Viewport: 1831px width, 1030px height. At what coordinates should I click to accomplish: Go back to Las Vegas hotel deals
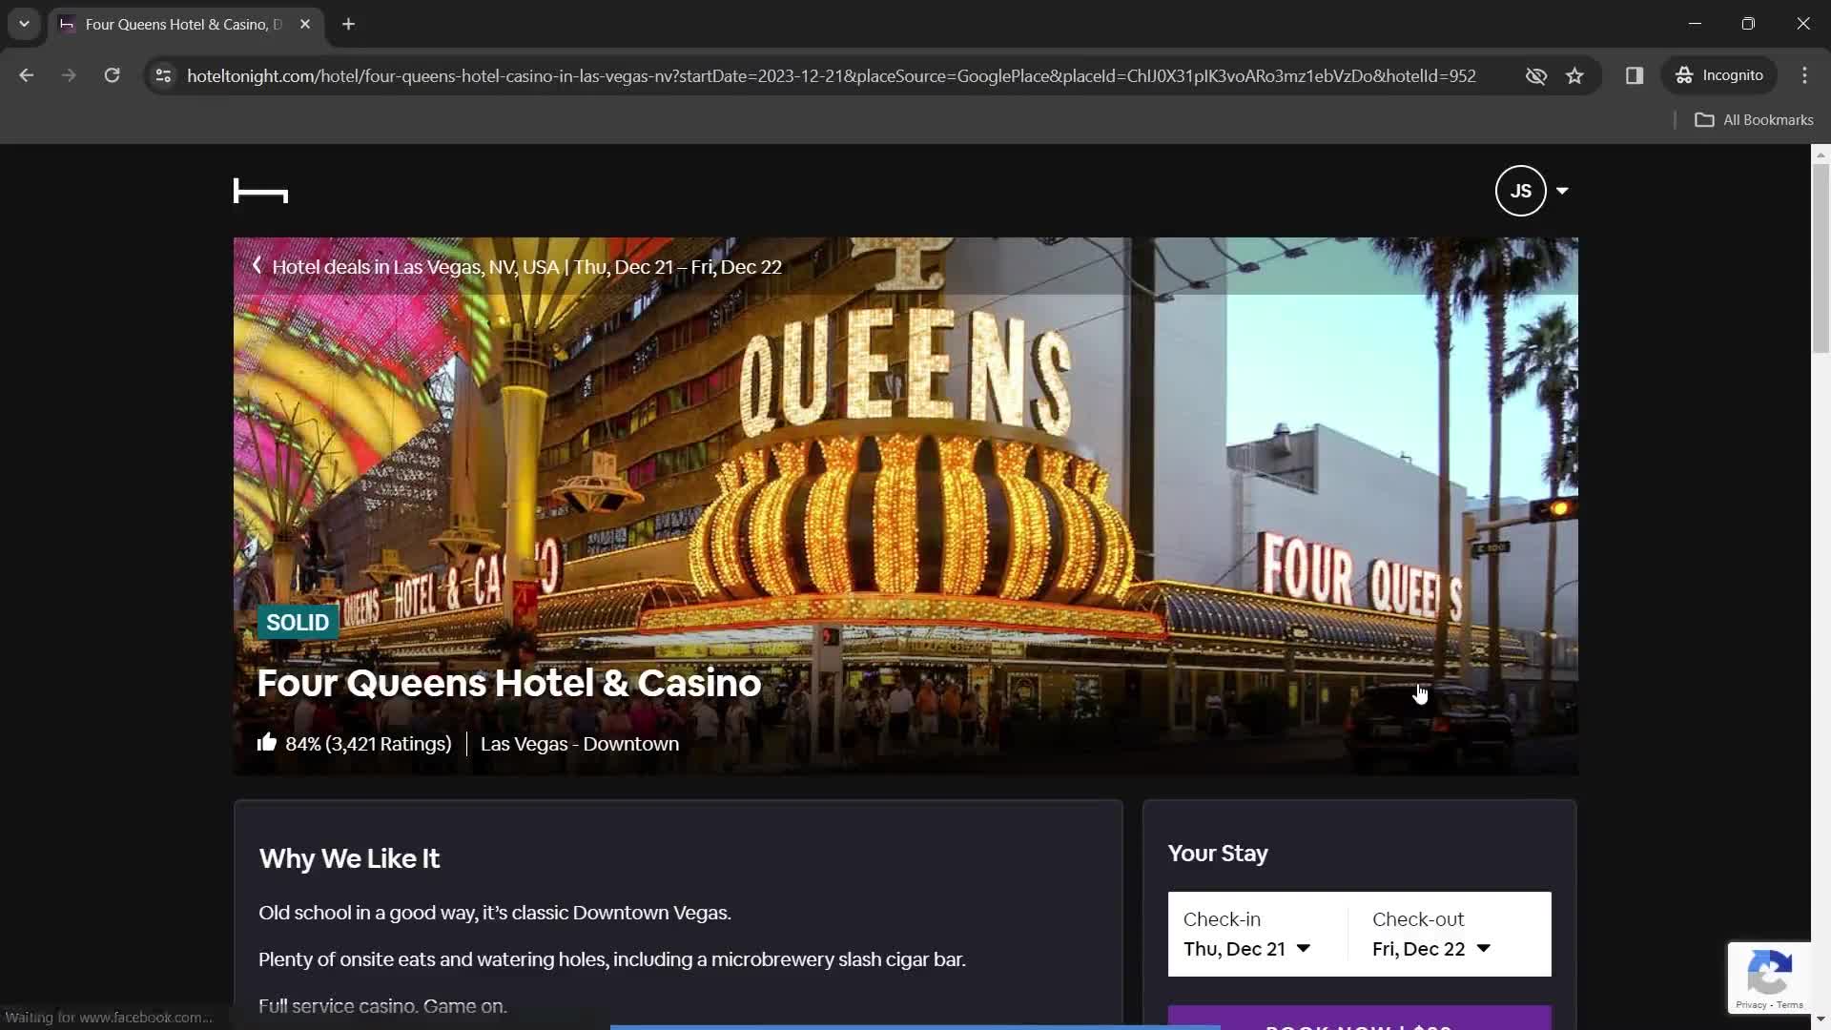(x=526, y=267)
